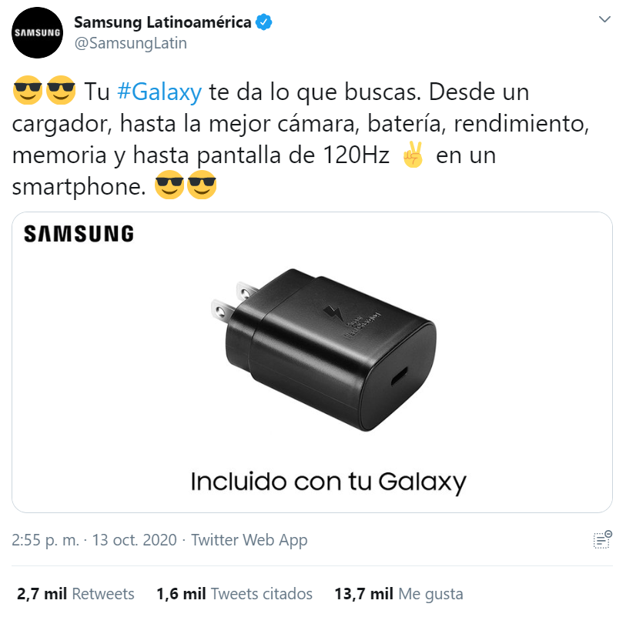Click the charger product image

[x=323, y=350]
